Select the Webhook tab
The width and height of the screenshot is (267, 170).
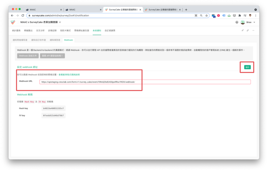point(68,40)
